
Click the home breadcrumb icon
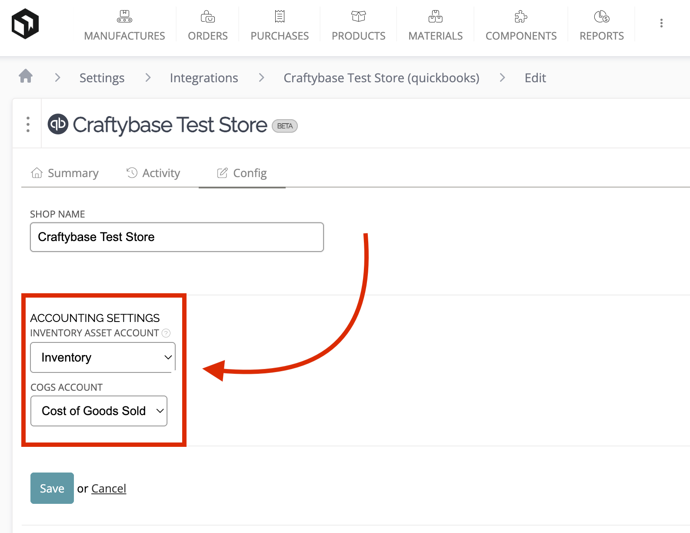pyautogui.click(x=26, y=76)
